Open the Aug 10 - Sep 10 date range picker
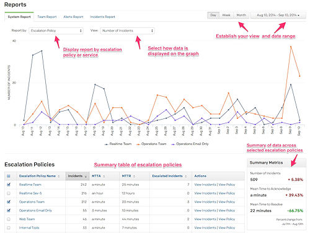Image resolution: width=310 pixels, height=233 pixels. [278, 15]
